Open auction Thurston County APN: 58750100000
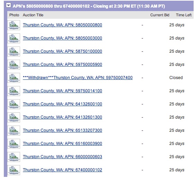 (x=62, y=51)
